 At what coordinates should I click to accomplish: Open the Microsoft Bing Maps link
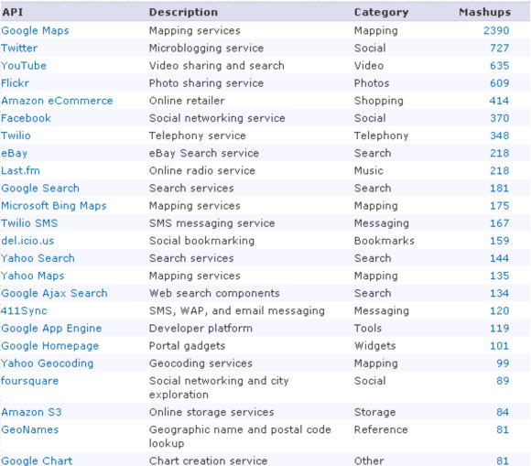click(x=54, y=206)
